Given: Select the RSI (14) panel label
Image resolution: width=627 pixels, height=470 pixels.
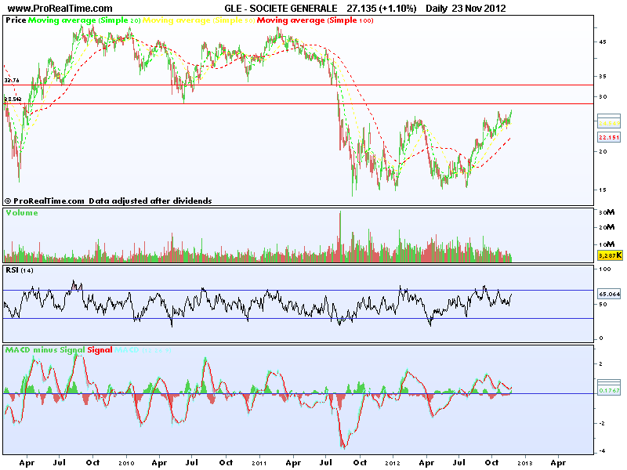Looking at the screenshot, I should coord(20,270).
